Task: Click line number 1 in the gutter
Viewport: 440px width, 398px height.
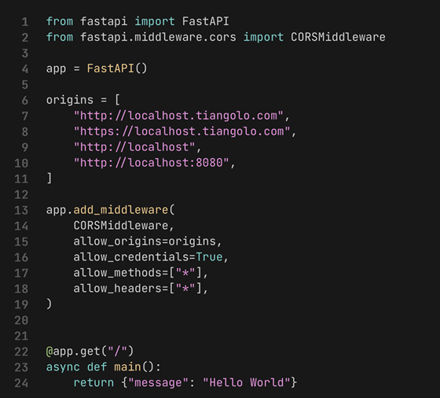Action: pos(25,22)
